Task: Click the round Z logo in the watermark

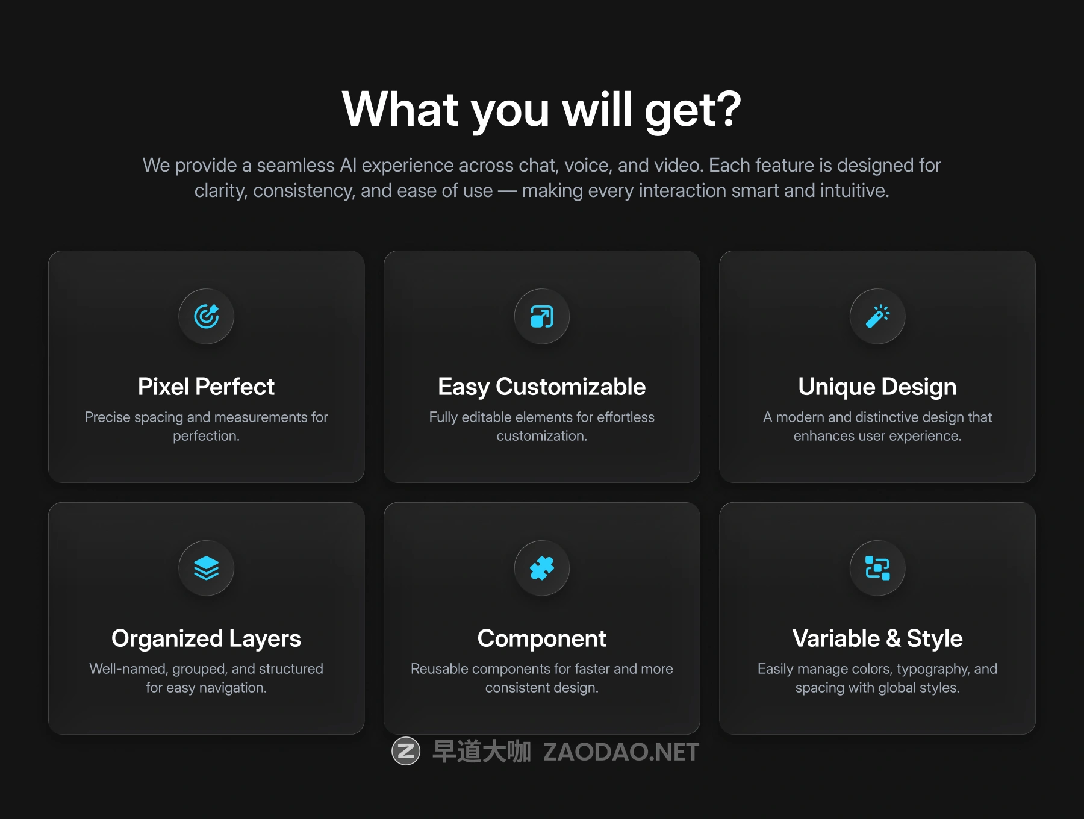Action: pos(406,751)
